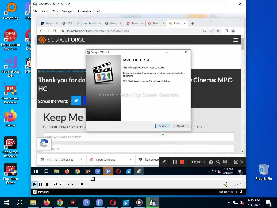Click the sourceforge.net address bar
This screenshot has height=208, width=277.
[x=130, y=31]
